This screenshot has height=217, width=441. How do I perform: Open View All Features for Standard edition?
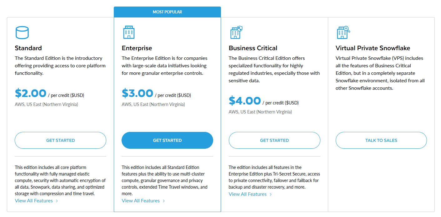pyautogui.click(x=34, y=201)
